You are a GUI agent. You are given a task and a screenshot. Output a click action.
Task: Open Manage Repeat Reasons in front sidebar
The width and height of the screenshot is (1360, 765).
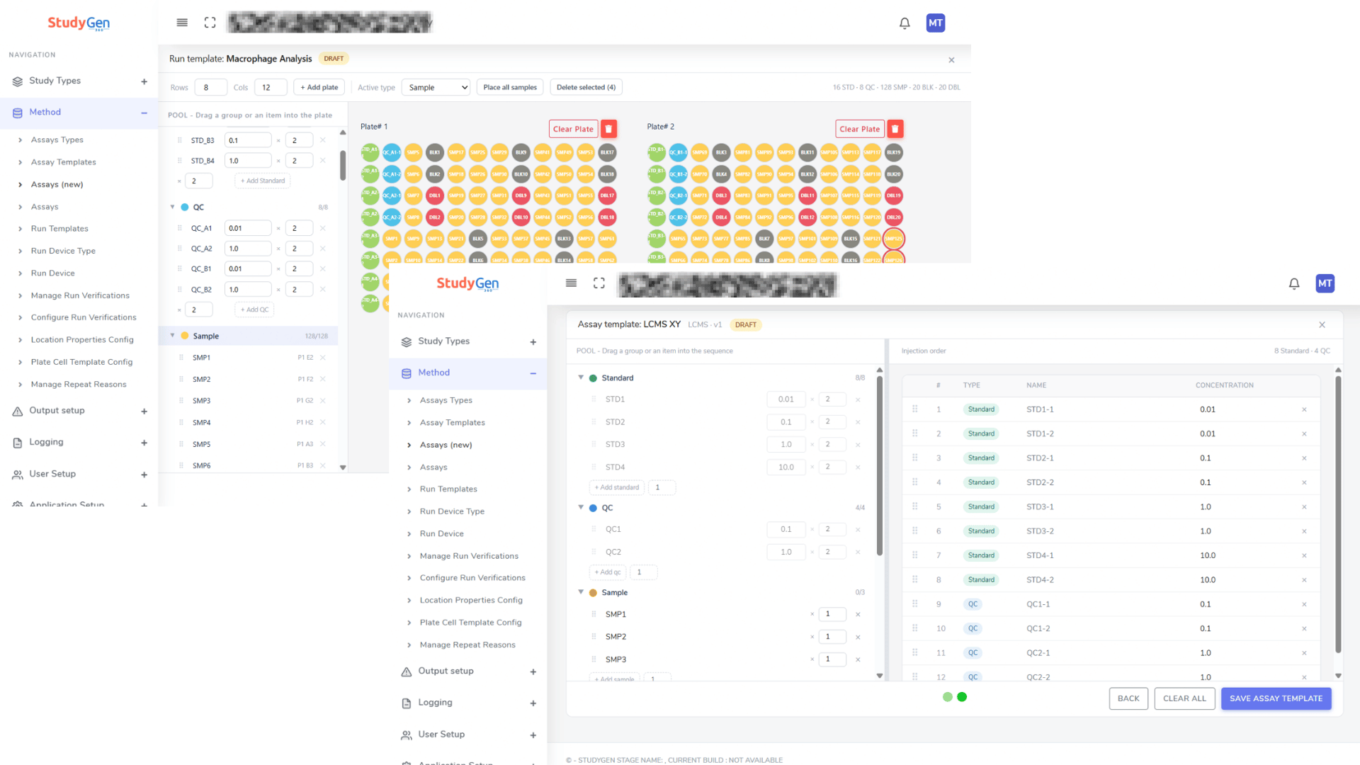467,645
